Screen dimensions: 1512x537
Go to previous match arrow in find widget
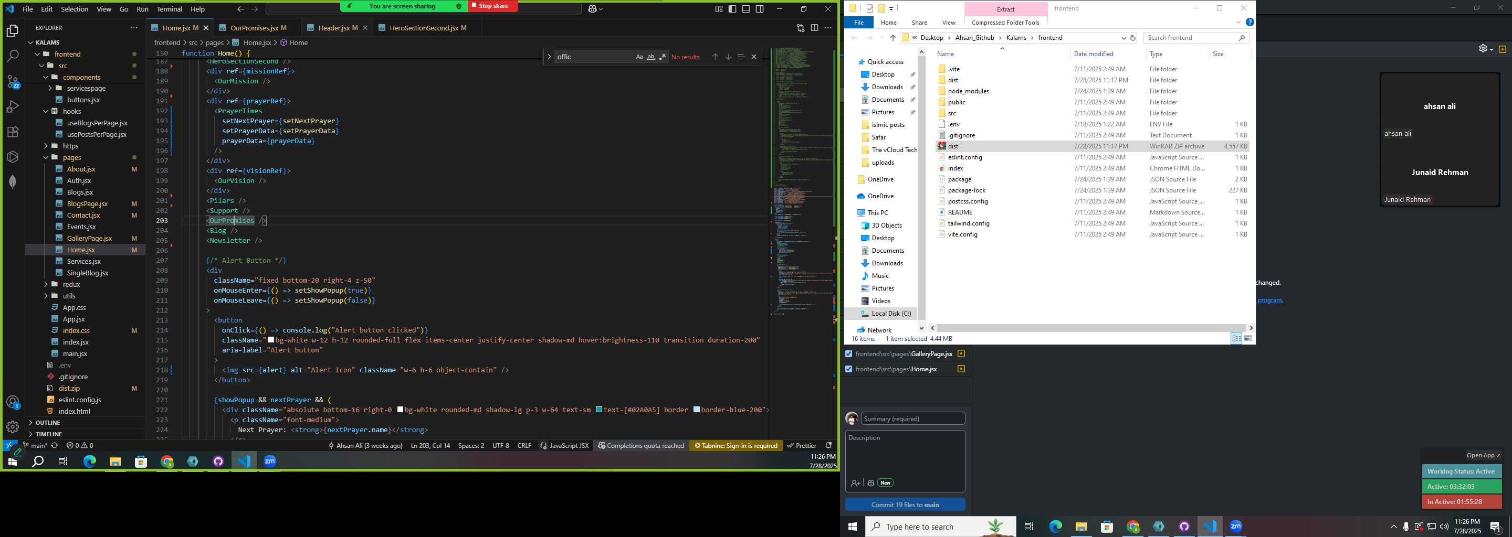click(715, 57)
